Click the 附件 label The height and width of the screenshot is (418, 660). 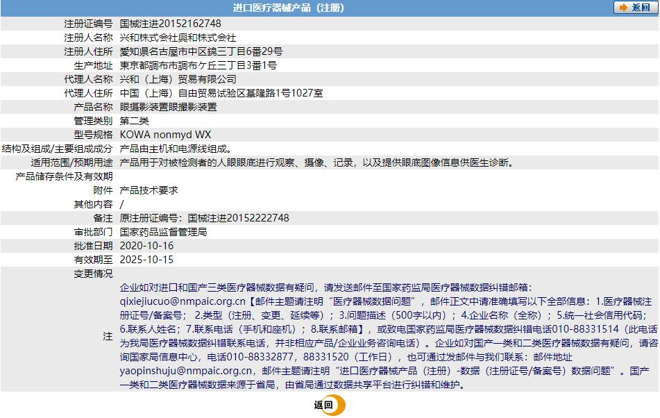(x=103, y=190)
